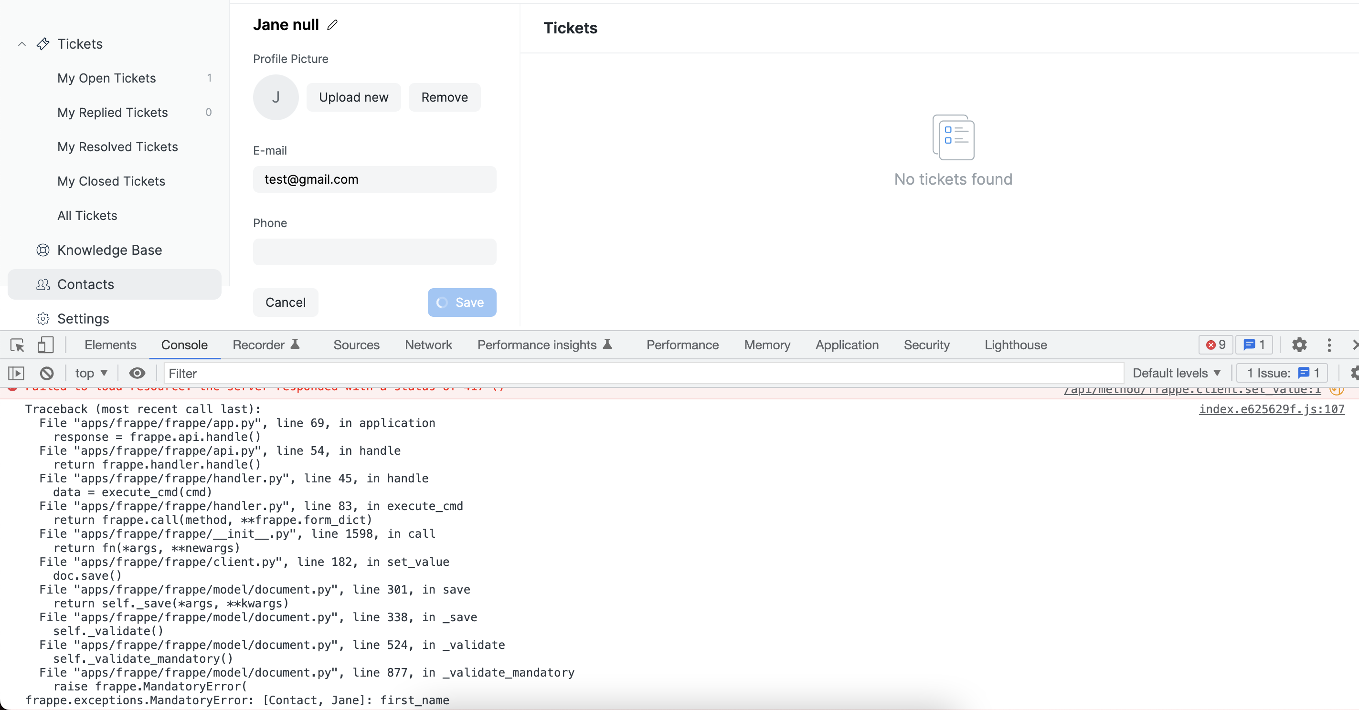Focus the console Filter field
Image resolution: width=1359 pixels, height=710 pixels.
[643, 373]
